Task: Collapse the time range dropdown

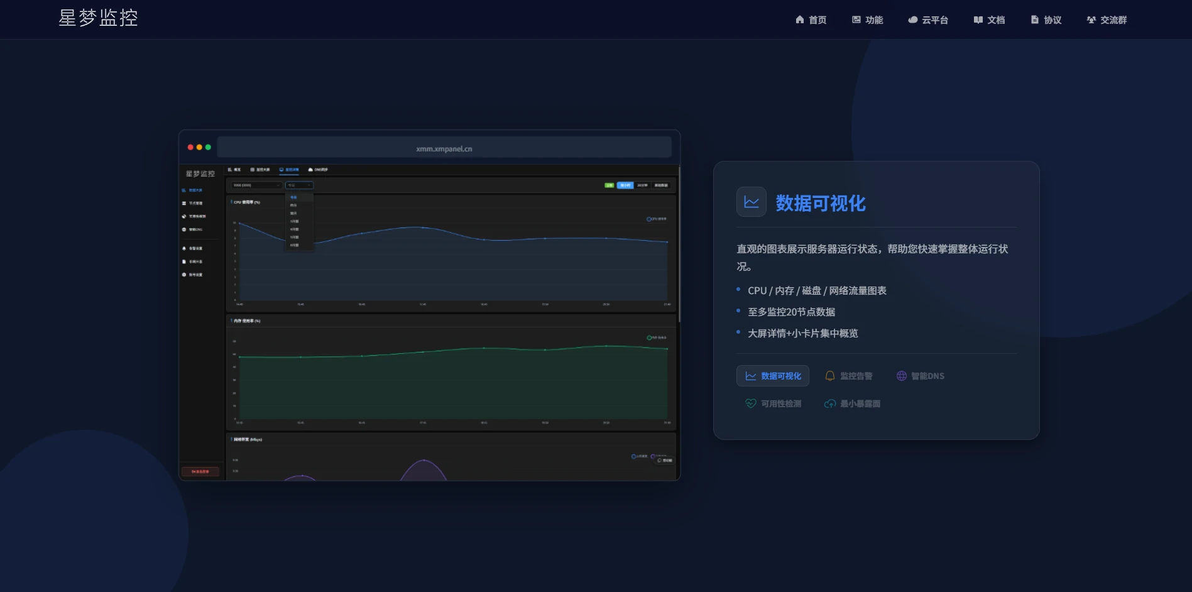Action: point(299,185)
